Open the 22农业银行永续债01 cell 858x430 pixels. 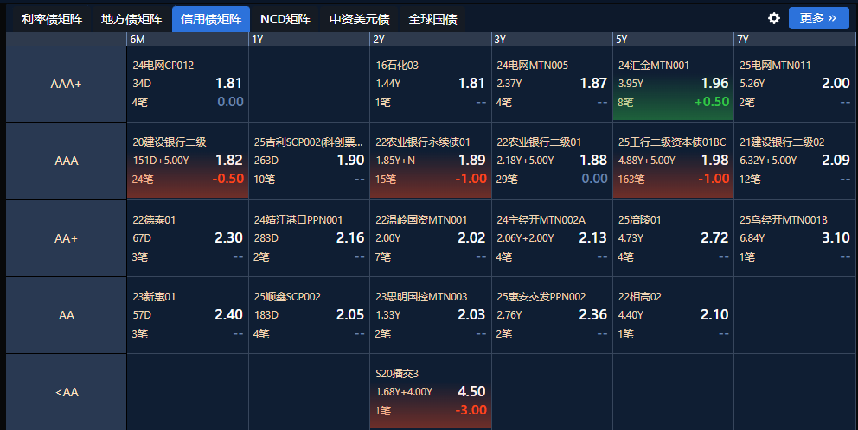430,161
